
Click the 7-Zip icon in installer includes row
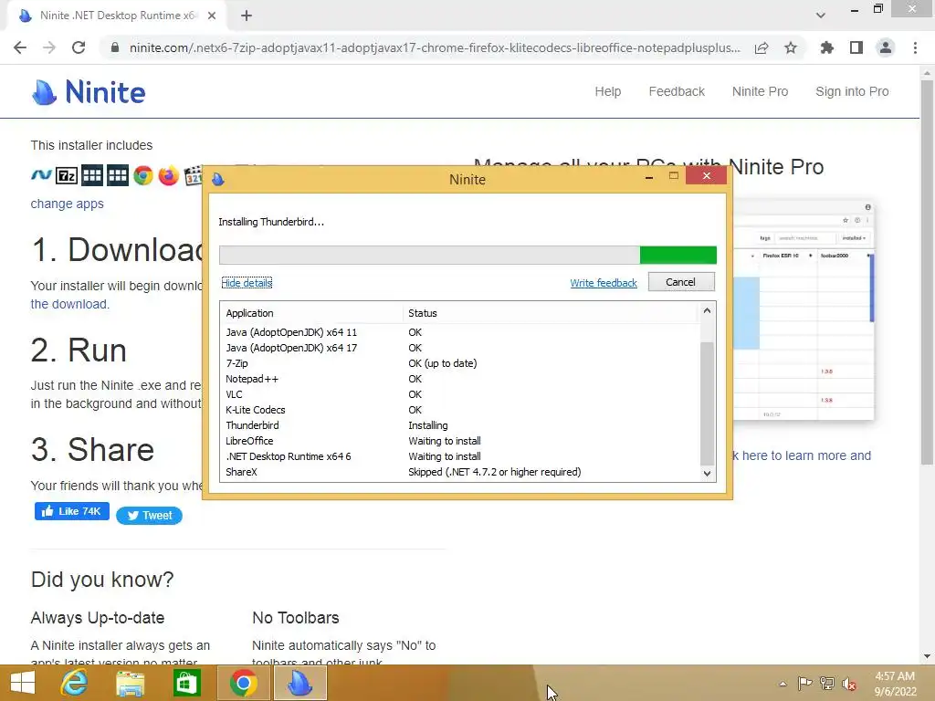[67, 176]
